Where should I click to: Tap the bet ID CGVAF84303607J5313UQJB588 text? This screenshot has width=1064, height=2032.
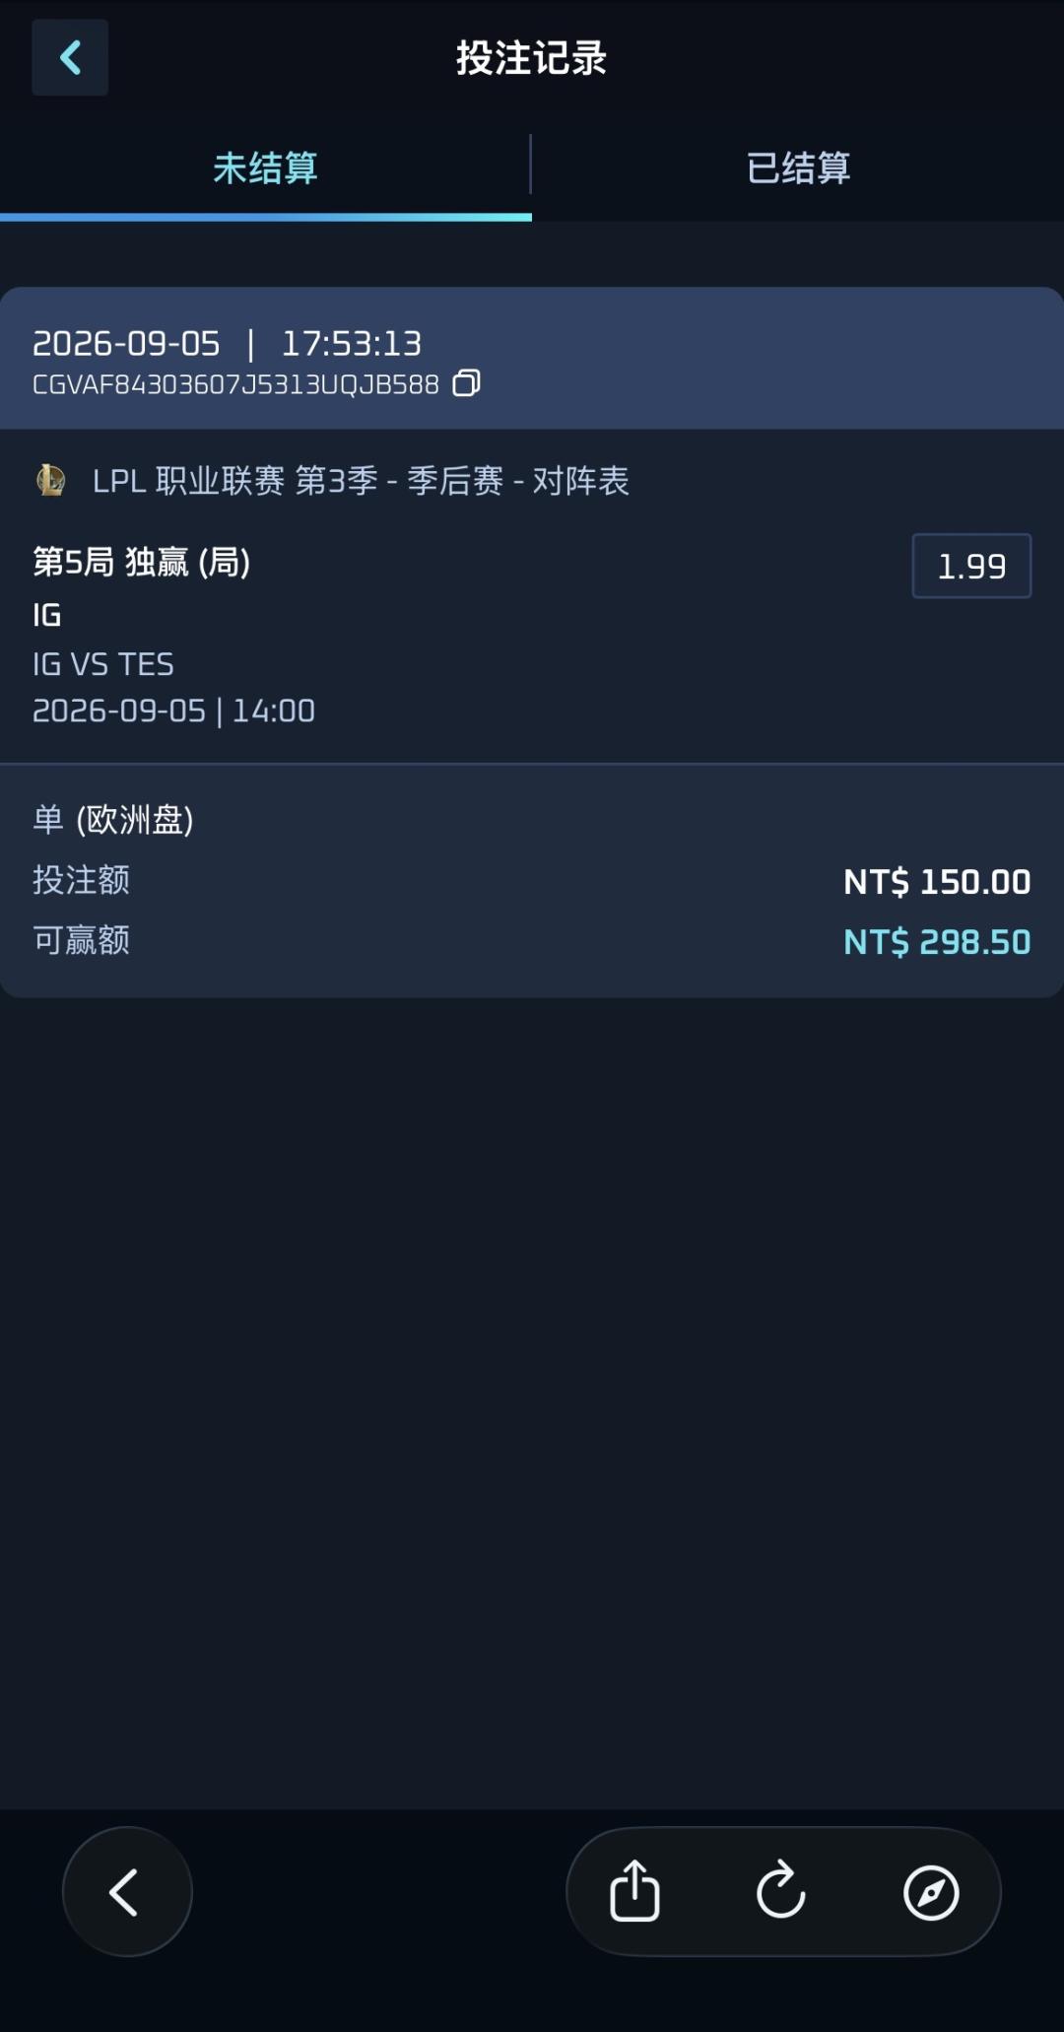tap(235, 384)
